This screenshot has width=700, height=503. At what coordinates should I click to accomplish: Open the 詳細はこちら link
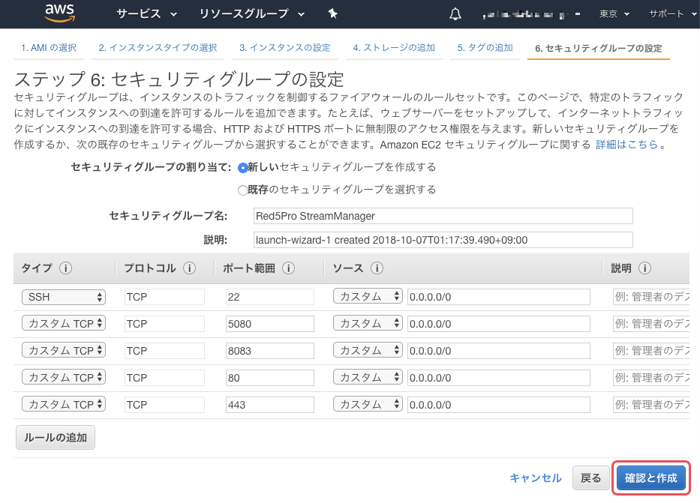[x=626, y=144]
